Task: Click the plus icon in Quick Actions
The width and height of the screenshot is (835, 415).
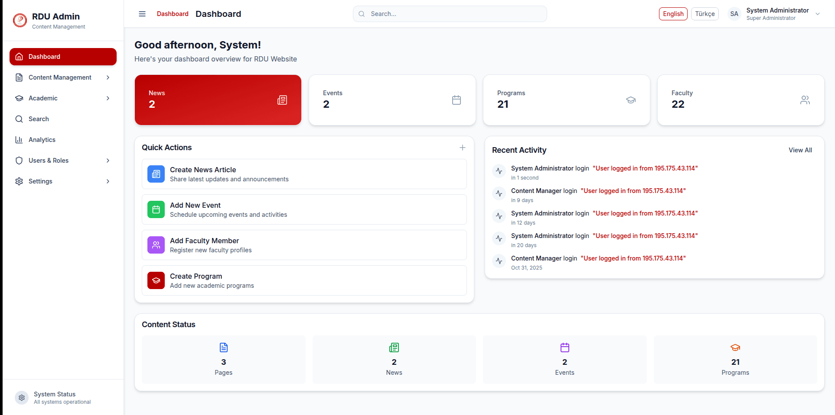Action: 463,147
